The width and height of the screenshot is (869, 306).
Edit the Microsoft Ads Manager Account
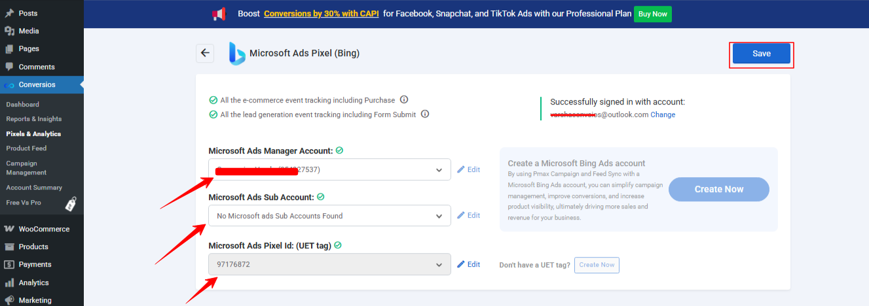(469, 169)
